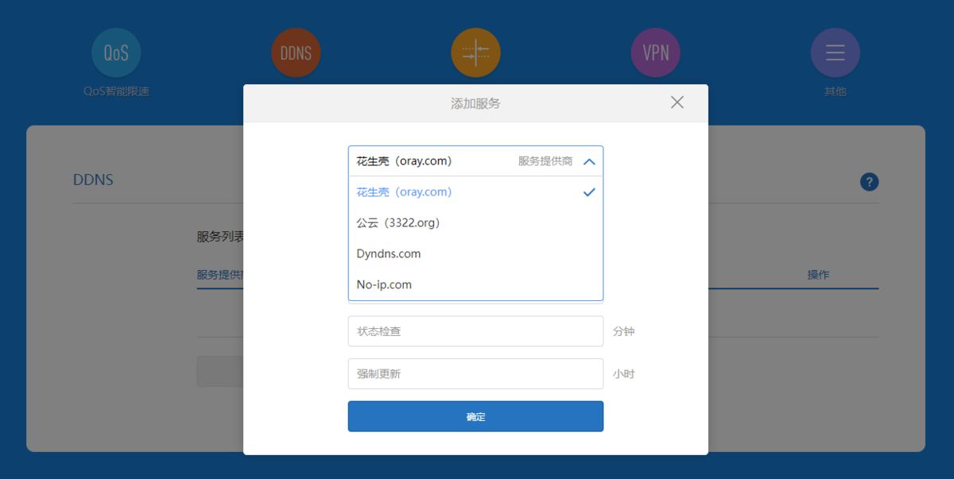Click the 其他 label under the menu icon
This screenshot has height=479, width=954.
point(835,91)
